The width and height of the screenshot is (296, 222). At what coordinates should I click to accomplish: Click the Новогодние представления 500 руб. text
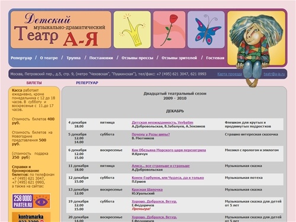point(32,138)
